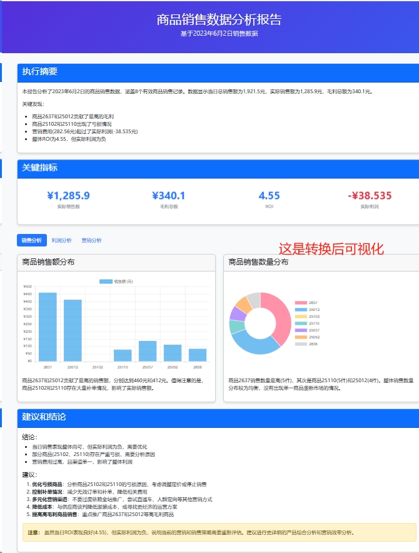Click the yellow 注意 notice box
This screenshot has height=553, width=419.
pyautogui.click(x=220, y=532)
